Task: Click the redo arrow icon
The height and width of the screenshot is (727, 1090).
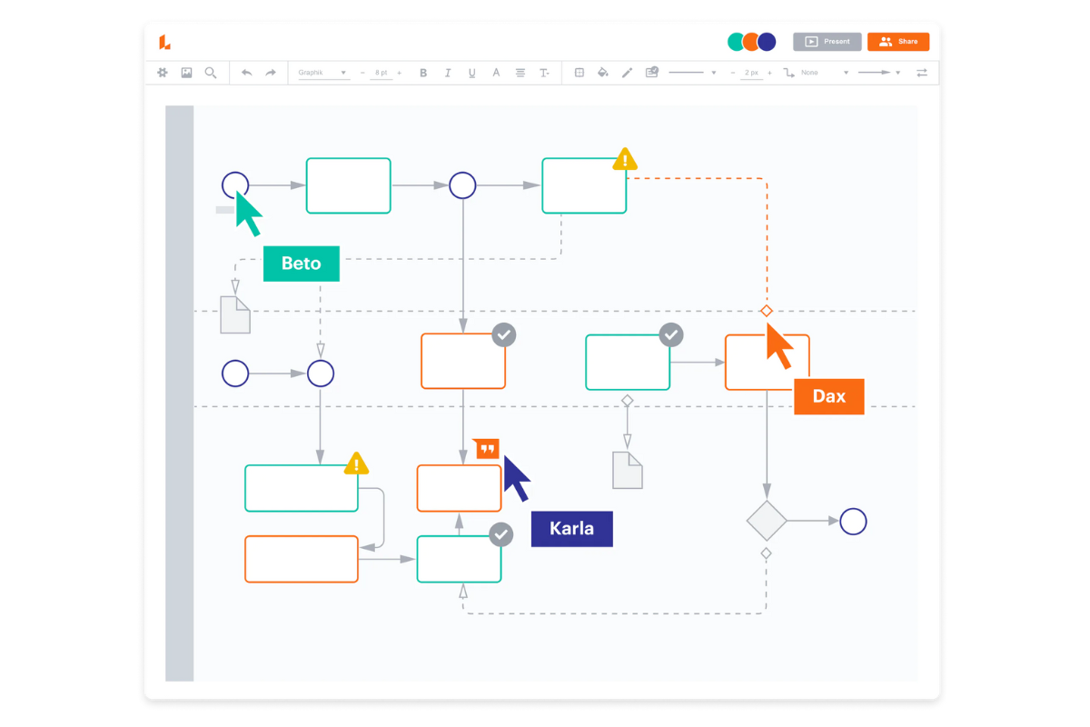Action: [271, 73]
